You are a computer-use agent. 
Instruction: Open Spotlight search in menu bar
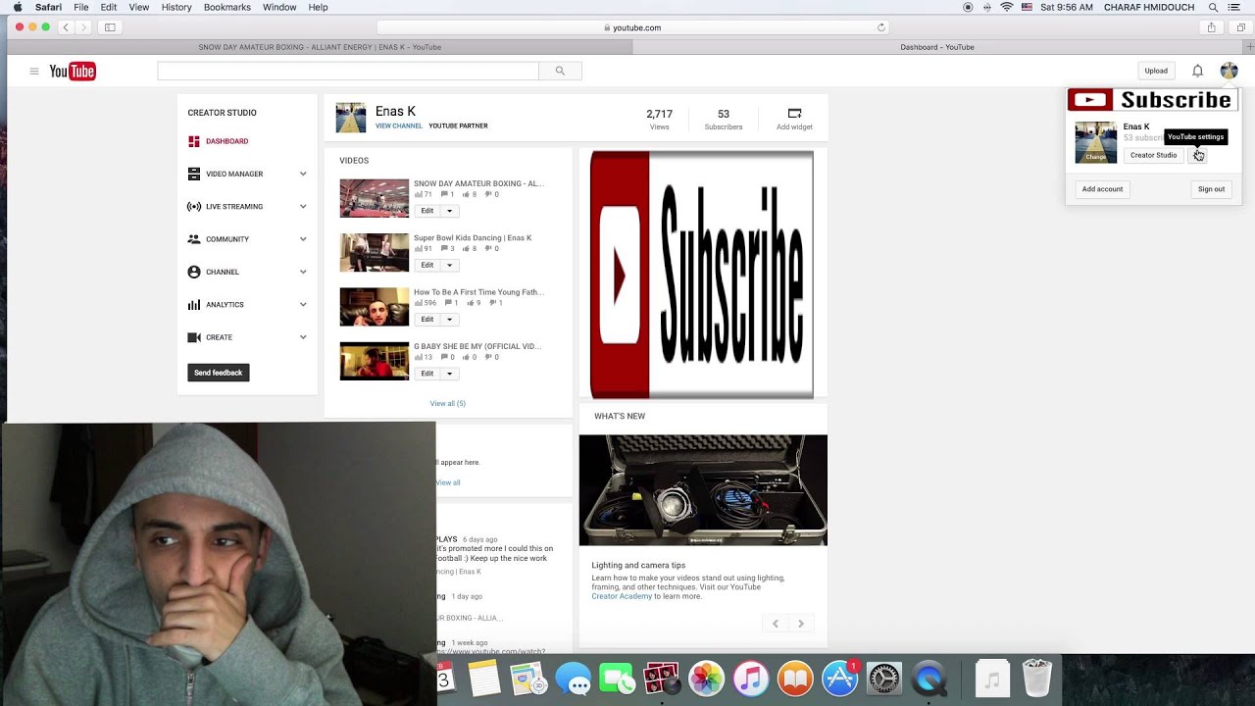point(1213,7)
